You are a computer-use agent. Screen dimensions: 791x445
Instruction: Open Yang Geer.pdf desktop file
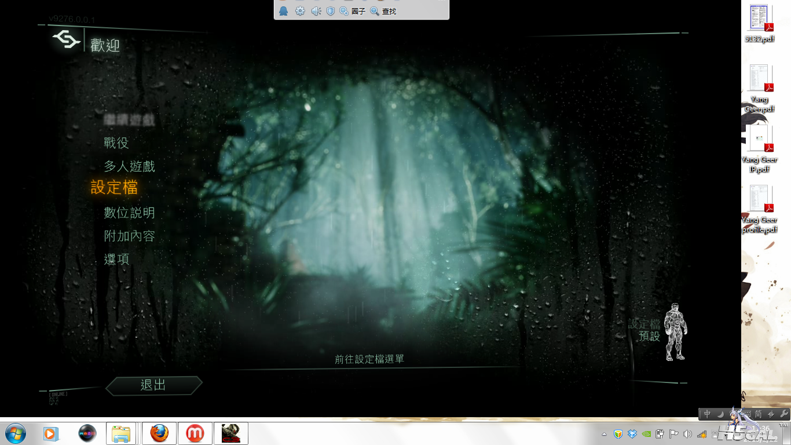click(x=760, y=88)
